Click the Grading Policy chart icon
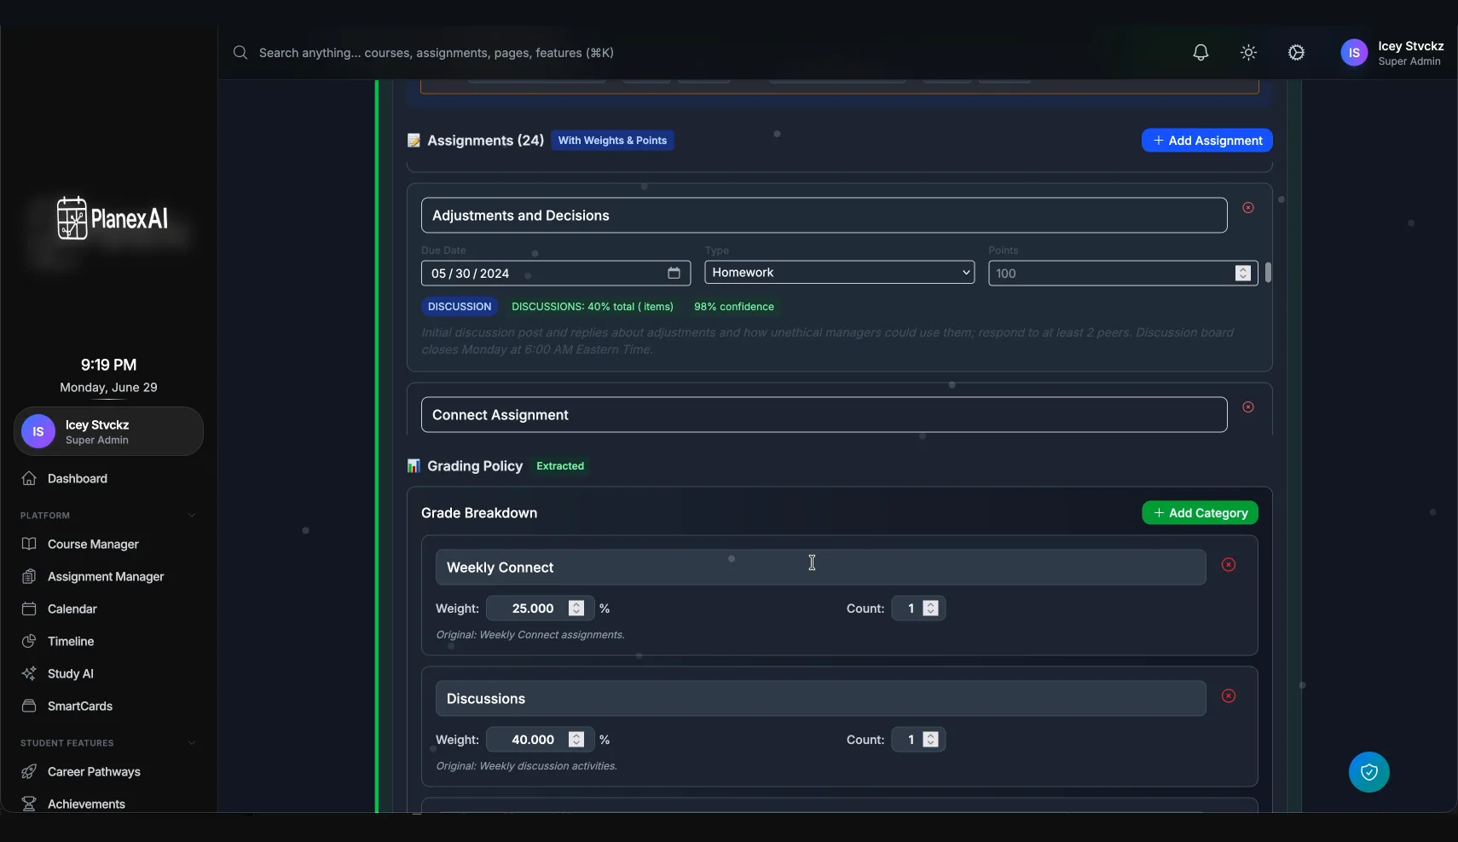The height and width of the screenshot is (842, 1458). (x=414, y=466)
